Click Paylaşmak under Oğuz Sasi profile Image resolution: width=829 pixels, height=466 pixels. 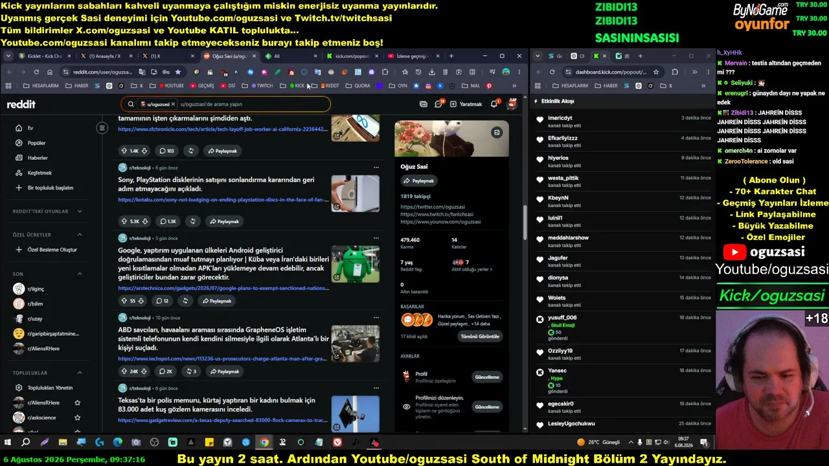[418, 181]
